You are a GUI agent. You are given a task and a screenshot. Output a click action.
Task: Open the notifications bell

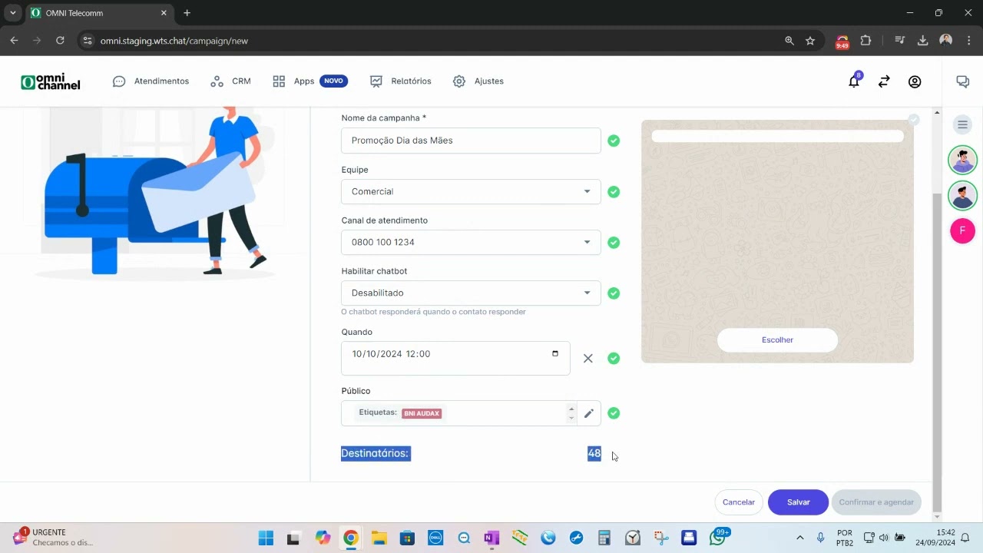pos(854,81)
